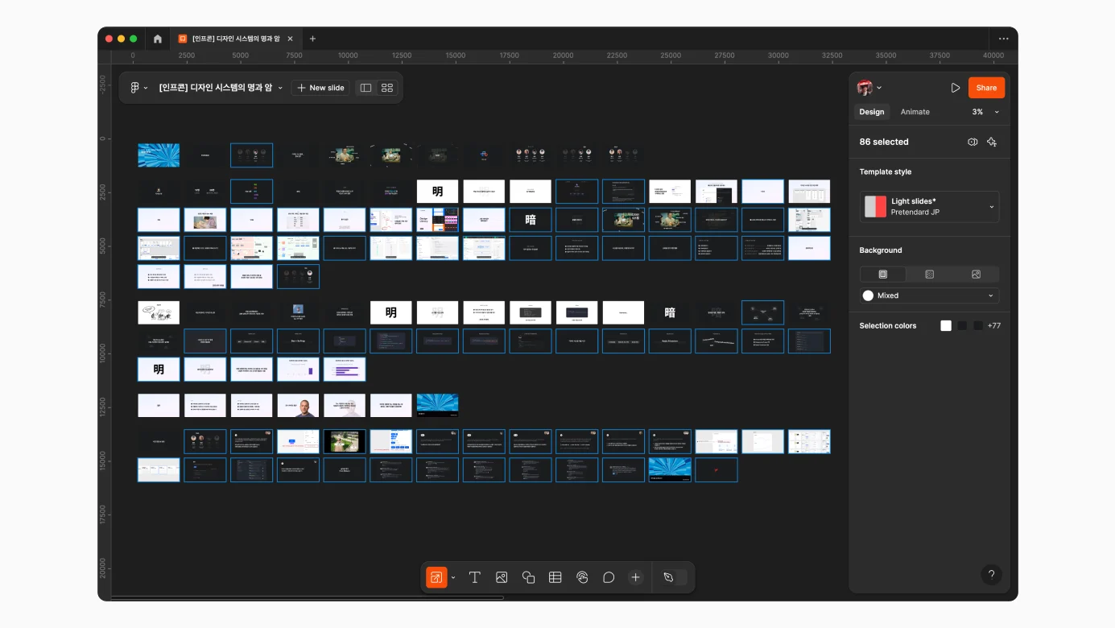Select the Image insert tool
Screen dimensions: 1115x628
tap(502, 577)
